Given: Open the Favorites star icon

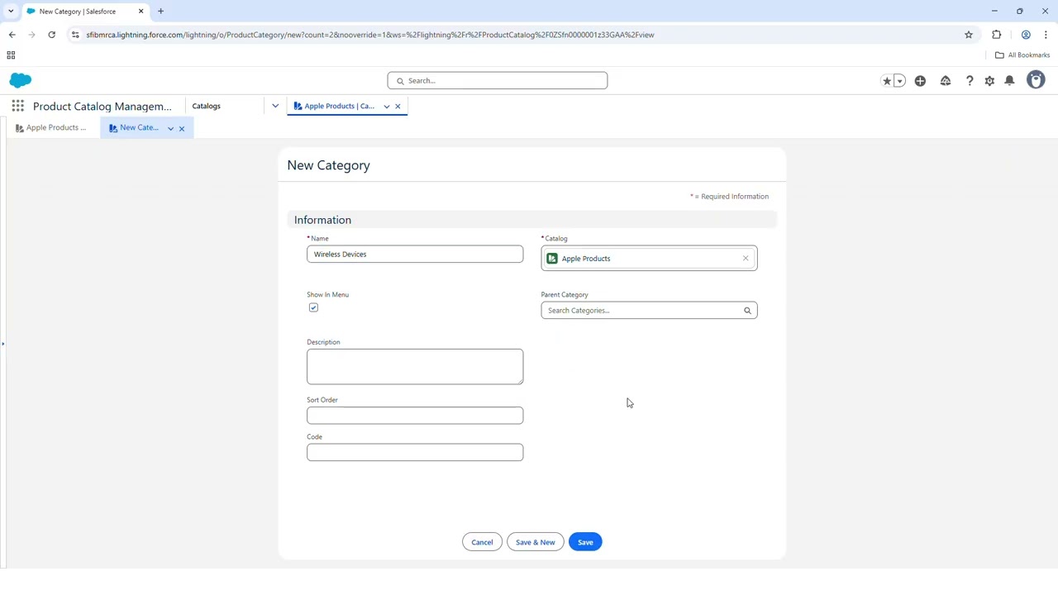Looking at the screenshot, I should 887,81.
